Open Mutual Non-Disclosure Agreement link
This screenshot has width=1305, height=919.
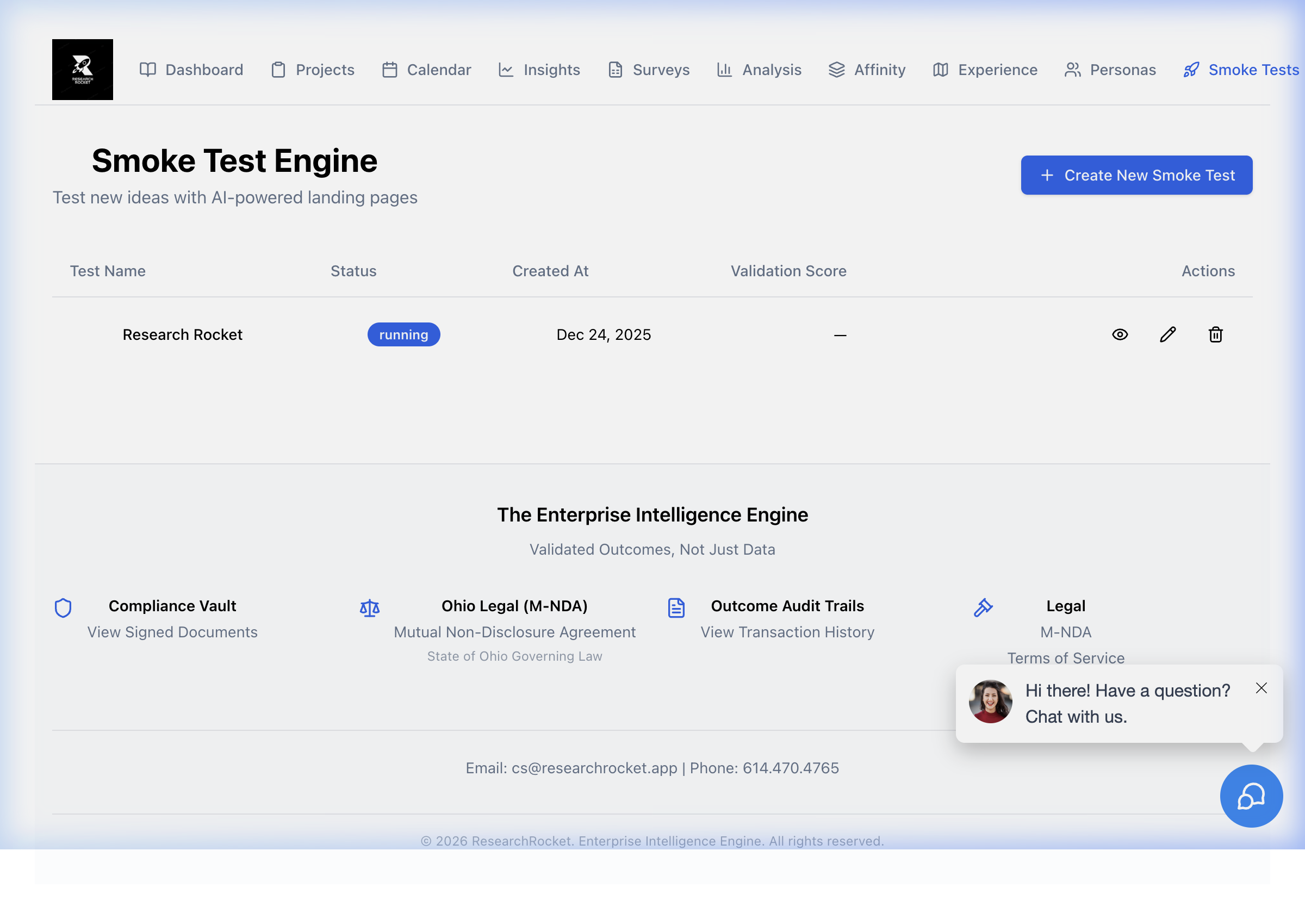pyautogui.click(x=514, y=632)
